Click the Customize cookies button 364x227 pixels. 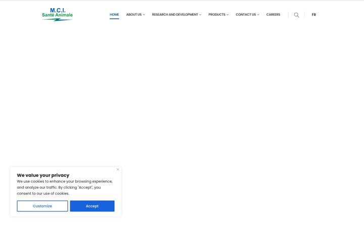[x=42, y=206]
